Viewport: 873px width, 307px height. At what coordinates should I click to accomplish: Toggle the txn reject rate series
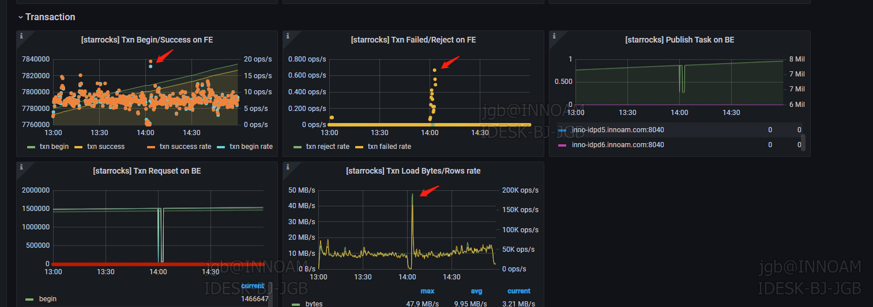click(328, 147)
